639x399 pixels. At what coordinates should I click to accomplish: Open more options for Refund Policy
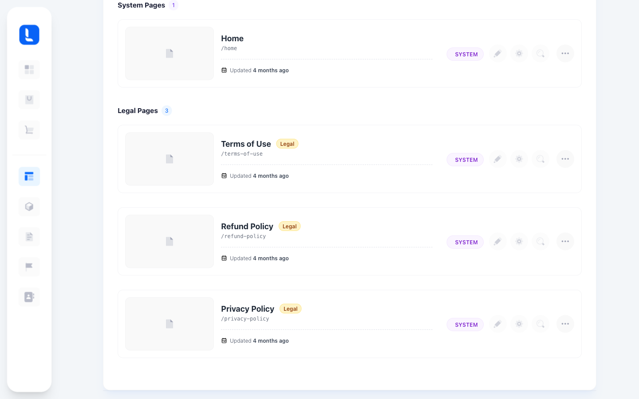tap(565, 242)
